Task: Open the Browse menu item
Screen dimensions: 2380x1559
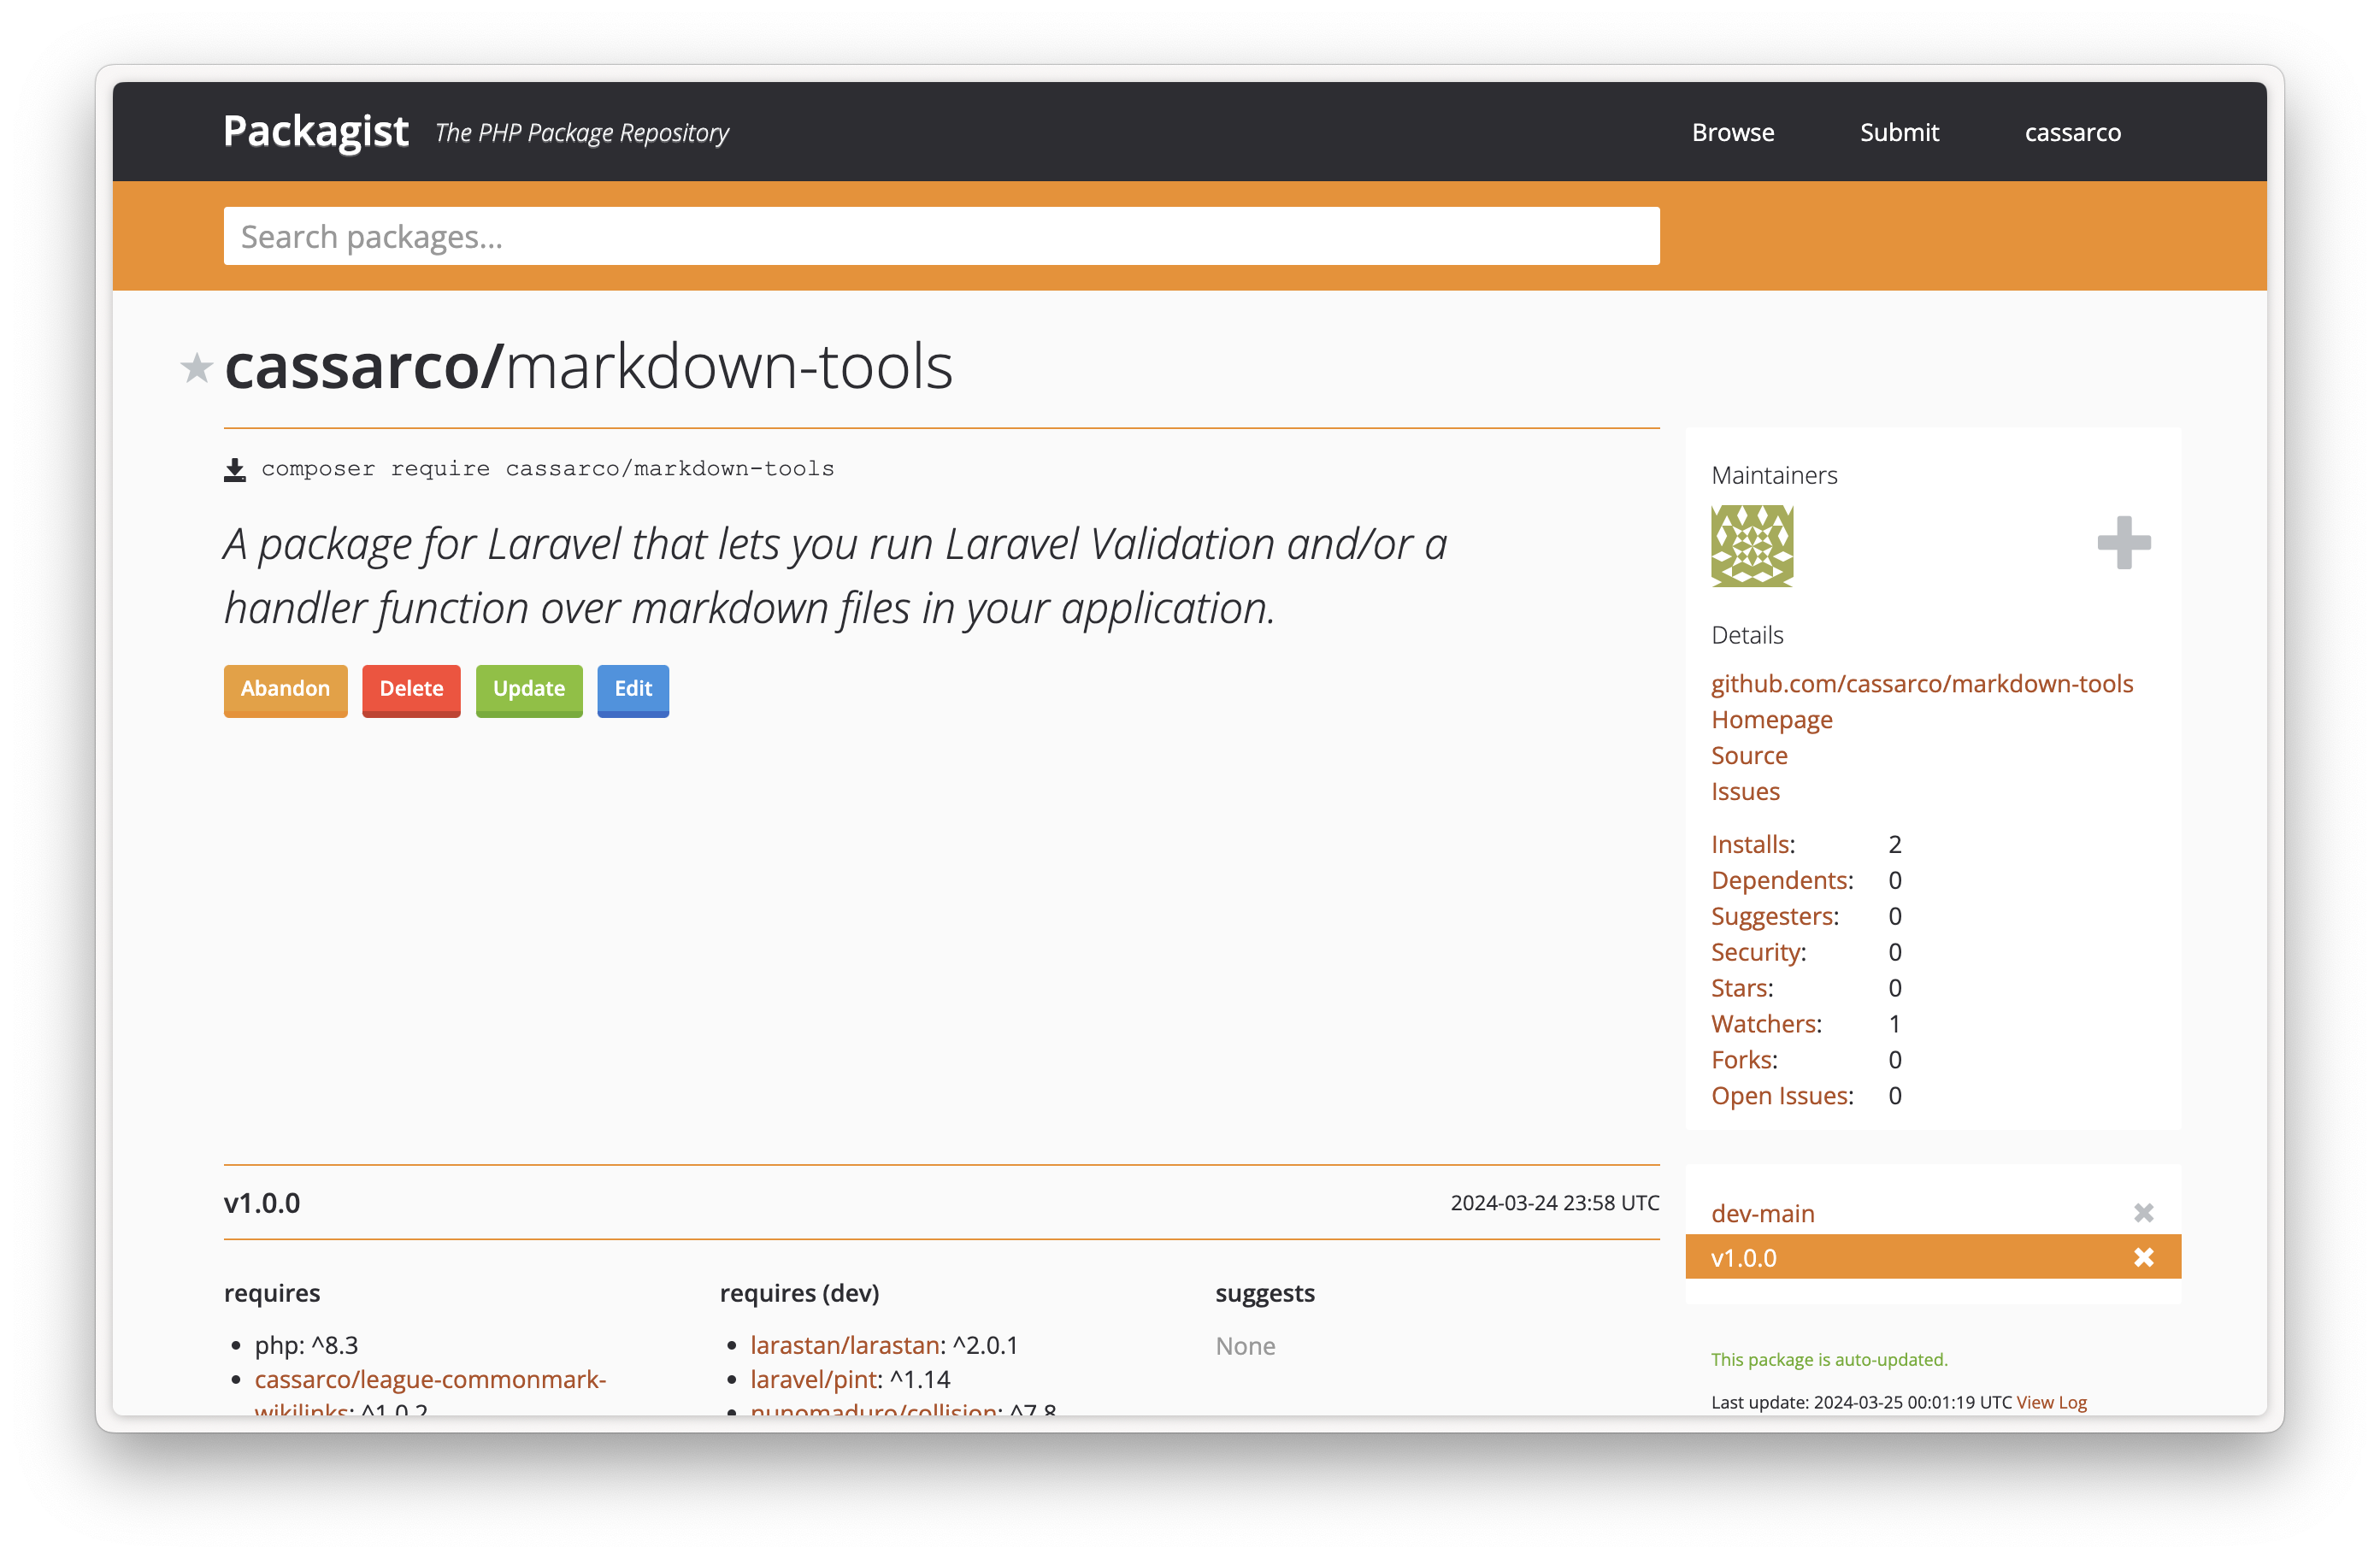Action: click(1733, 132)
